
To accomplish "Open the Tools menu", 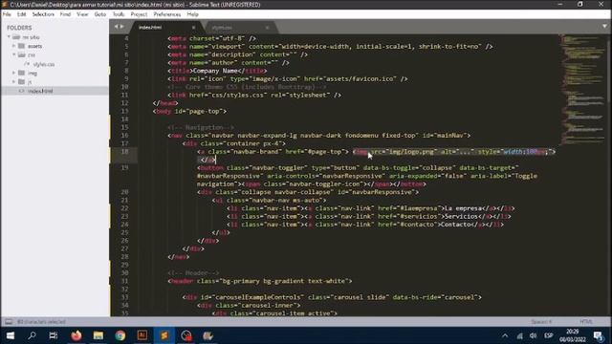I will point(119,14).
